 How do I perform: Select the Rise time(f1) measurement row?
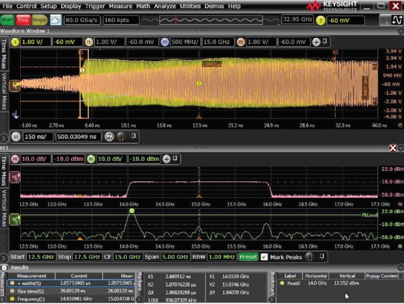71,291
